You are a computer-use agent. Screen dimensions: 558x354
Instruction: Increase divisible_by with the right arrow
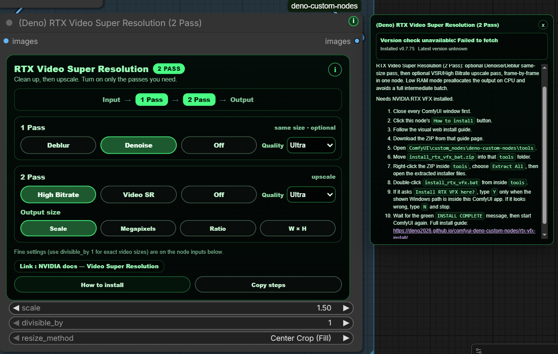(347, 323)
